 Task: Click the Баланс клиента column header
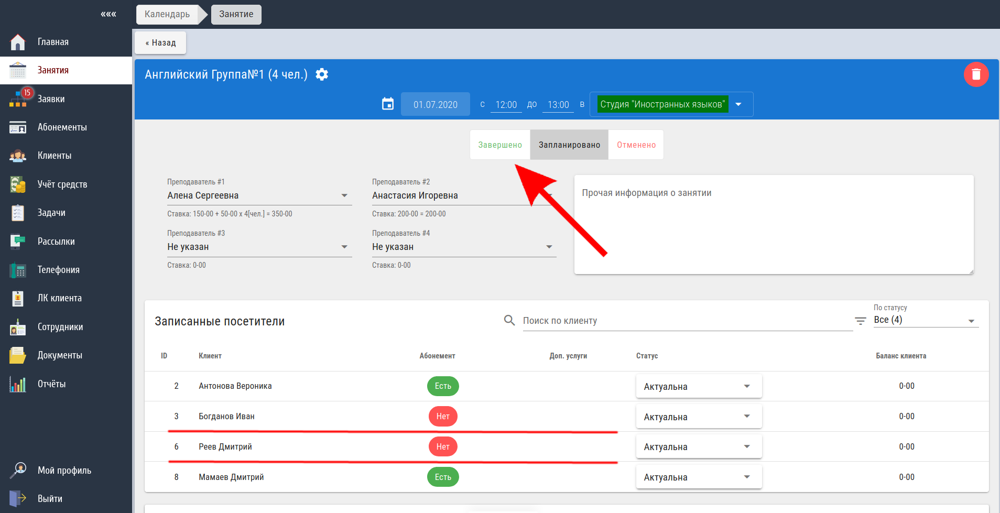[x=901, y=356]
